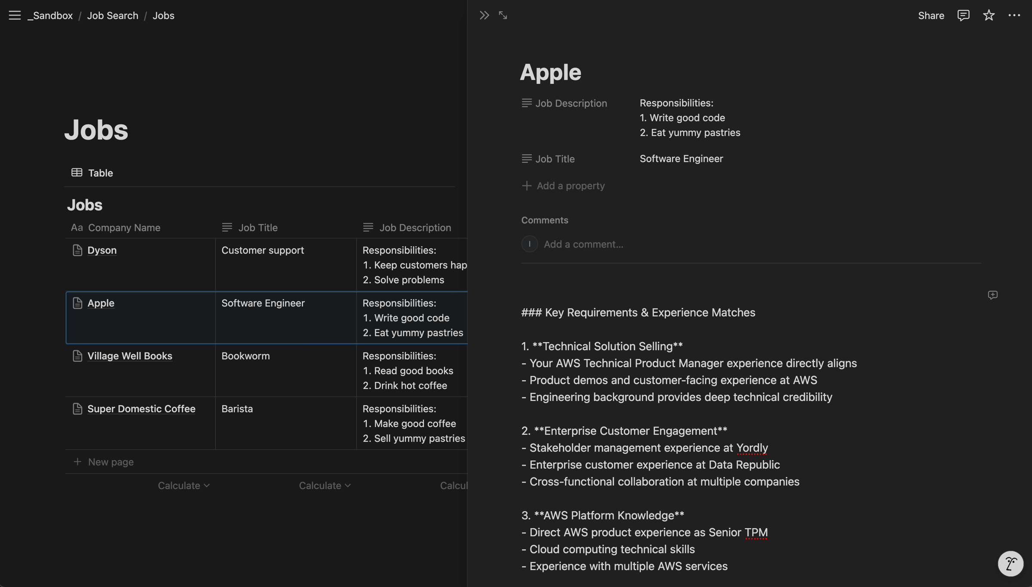Open the Village Well Books page
Viewport: 1032px width, 587px height.
pyautogui.click(x=130, y=356)
